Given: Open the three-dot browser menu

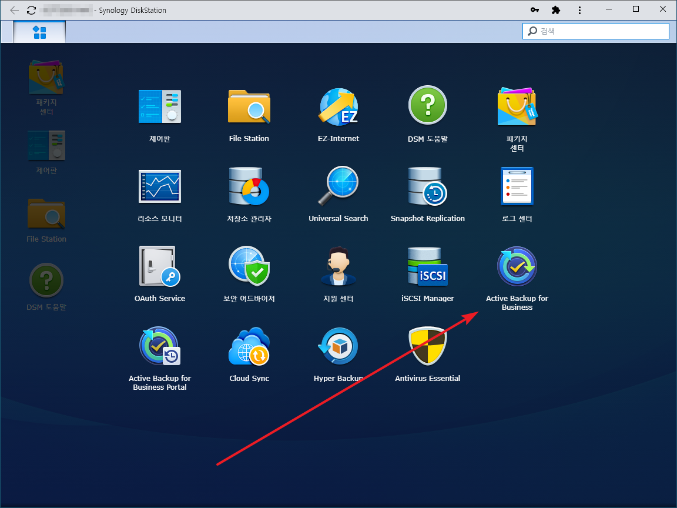Looking at the screenshot, I should click(579, 10).
